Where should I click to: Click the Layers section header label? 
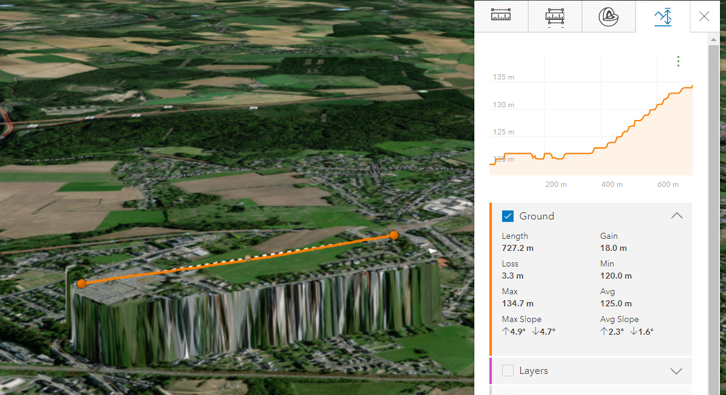coord(533,371)
